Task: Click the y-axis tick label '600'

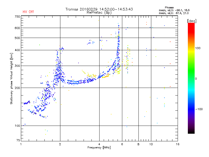Action: tap(17, 28)
